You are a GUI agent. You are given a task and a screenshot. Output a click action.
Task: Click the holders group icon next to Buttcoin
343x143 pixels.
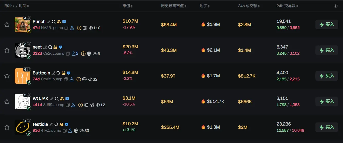[x=63, y=73]
